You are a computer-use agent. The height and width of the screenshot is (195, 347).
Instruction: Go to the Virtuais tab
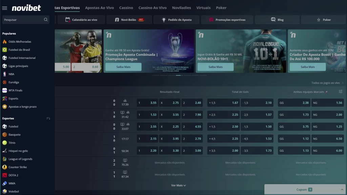[x=203, y=8]
